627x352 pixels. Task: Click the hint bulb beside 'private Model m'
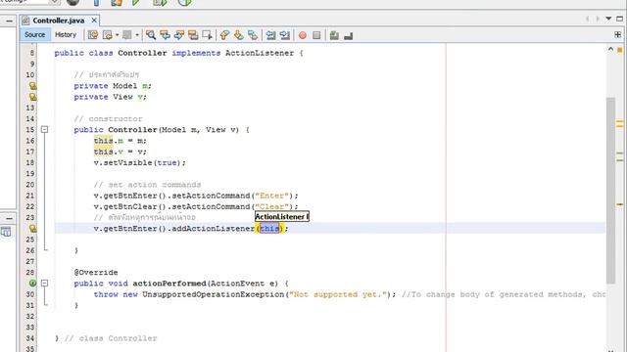[x=32, y=86]
